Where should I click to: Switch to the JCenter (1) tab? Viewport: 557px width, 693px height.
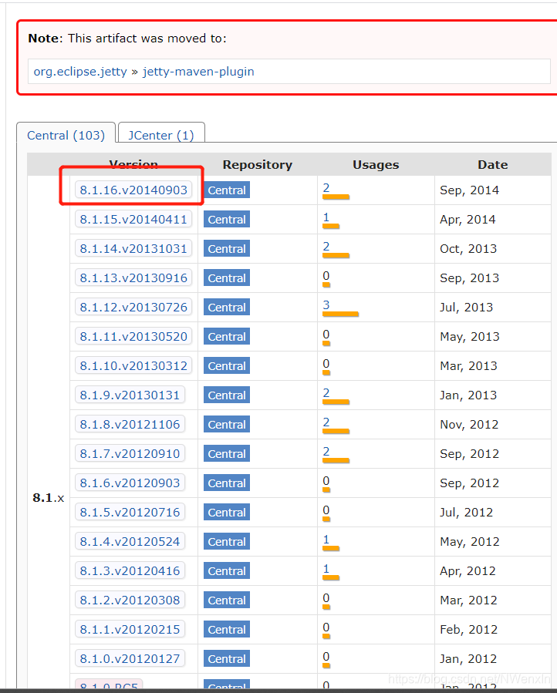161,135
